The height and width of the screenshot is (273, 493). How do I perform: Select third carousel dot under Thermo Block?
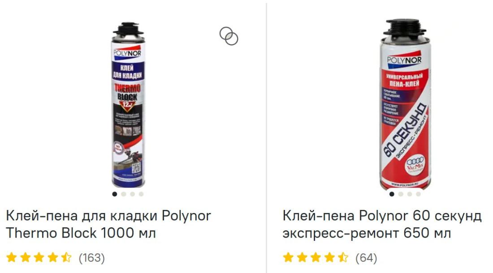tap(132, 194)
